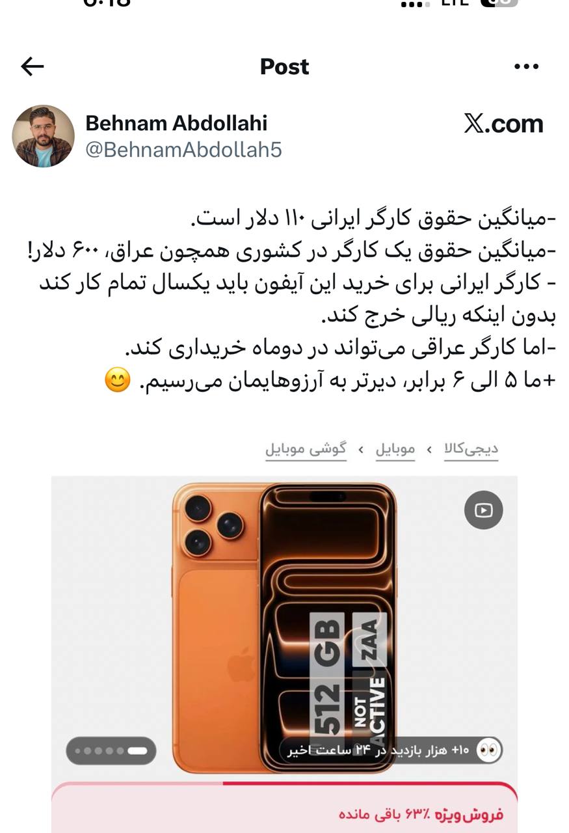Tap the Post header title
The width and height of the screenshot is (569, 833).
click(284, 66)
